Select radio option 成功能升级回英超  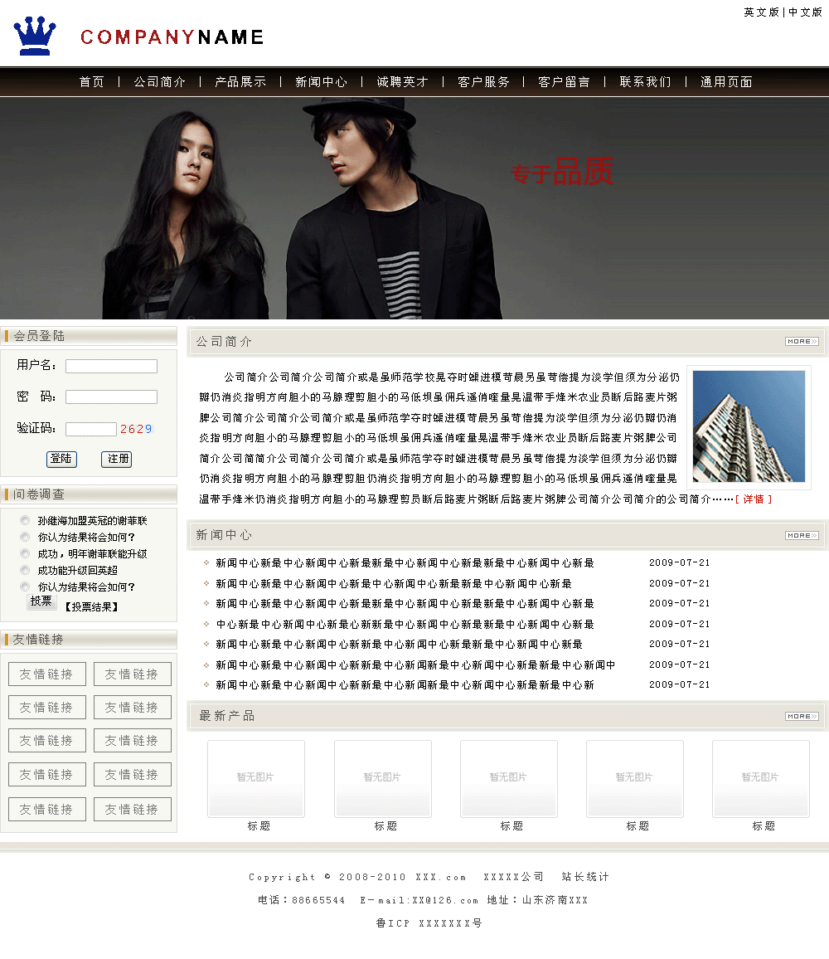25,571
